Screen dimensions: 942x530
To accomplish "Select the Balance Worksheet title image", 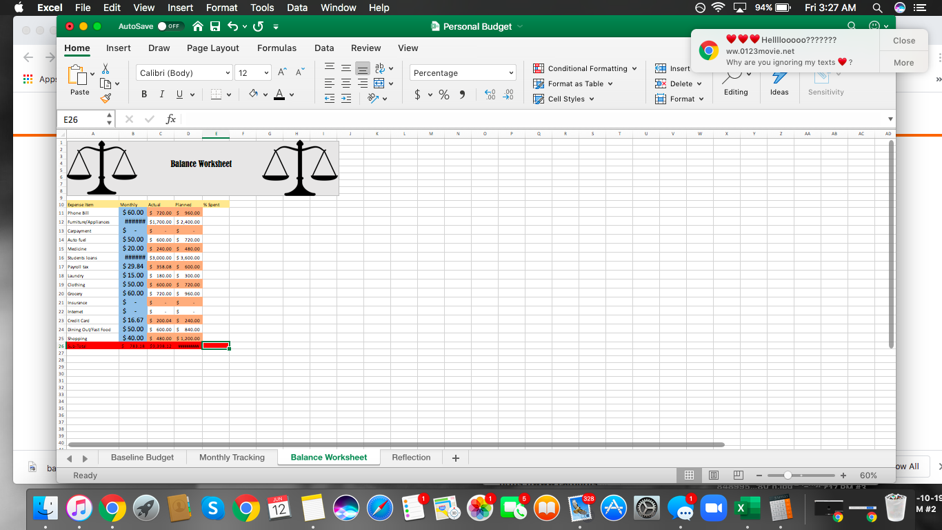I will [203, 168].
